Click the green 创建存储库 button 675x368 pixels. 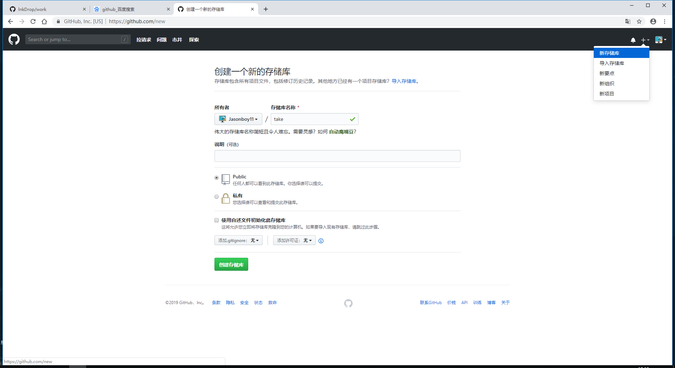[x=231, y=264]
